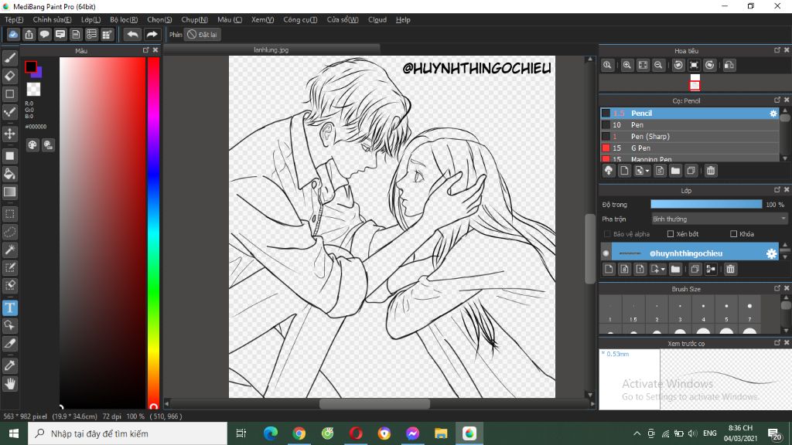Toggle the Pen brush color box
This screenshot has width=792, height=445.
[606, 125]
